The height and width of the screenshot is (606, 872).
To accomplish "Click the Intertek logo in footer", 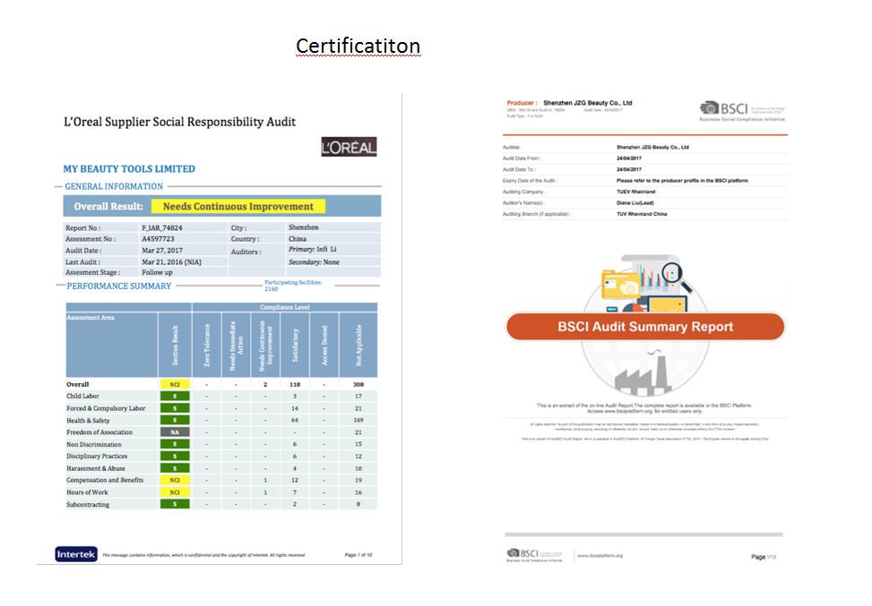I will (76, 554).
